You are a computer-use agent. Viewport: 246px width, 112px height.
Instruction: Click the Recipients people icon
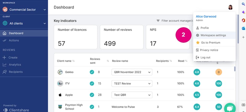click(x=5, y=72)
